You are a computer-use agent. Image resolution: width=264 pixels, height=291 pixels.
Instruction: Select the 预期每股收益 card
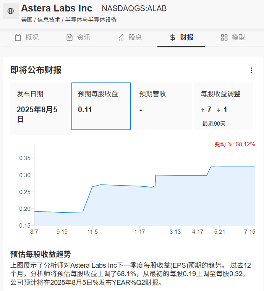(101, 106)
